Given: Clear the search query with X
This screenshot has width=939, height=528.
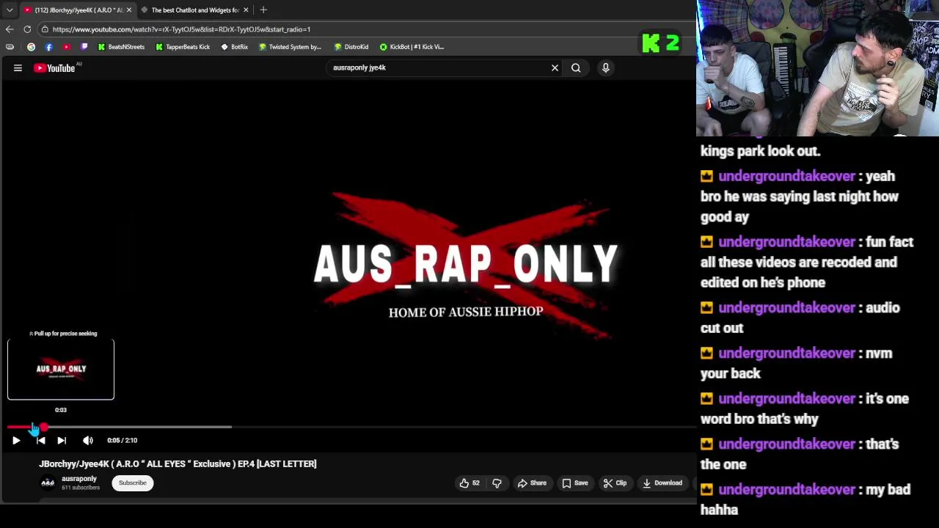Looking at the screenshot, I should coord(555,67).
